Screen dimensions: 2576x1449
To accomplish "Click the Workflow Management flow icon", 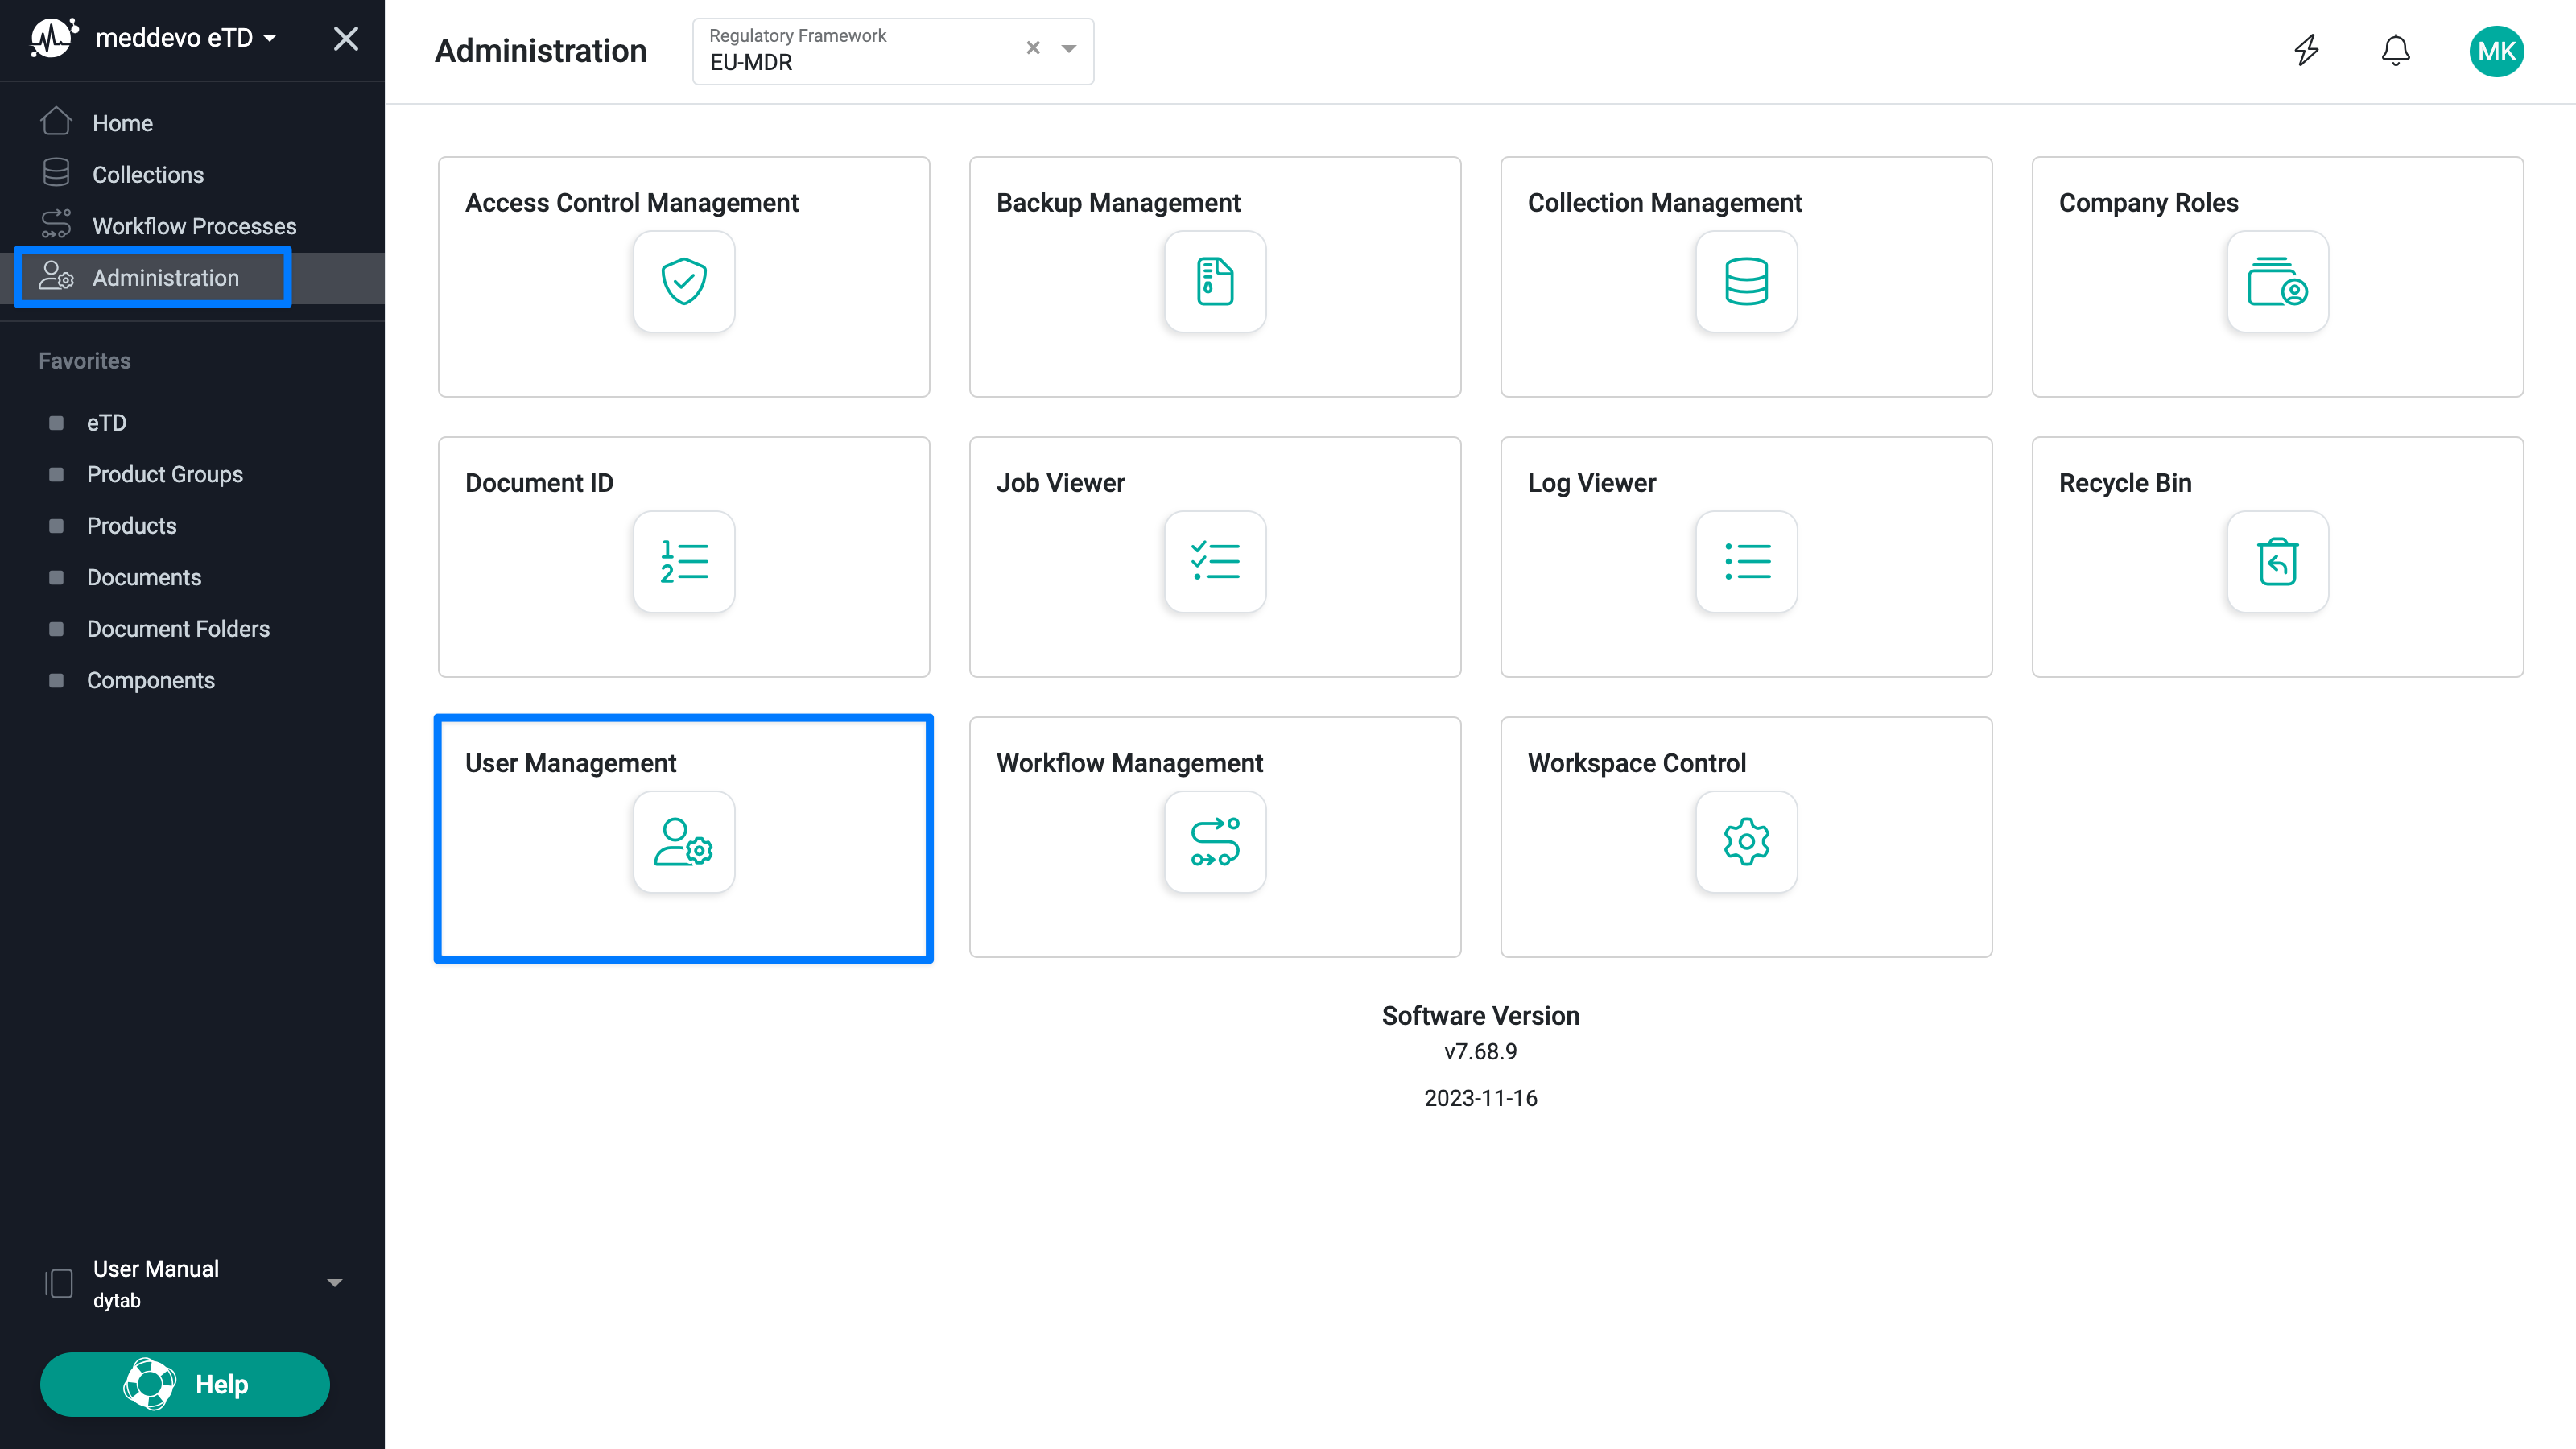I will (1215, 841).
